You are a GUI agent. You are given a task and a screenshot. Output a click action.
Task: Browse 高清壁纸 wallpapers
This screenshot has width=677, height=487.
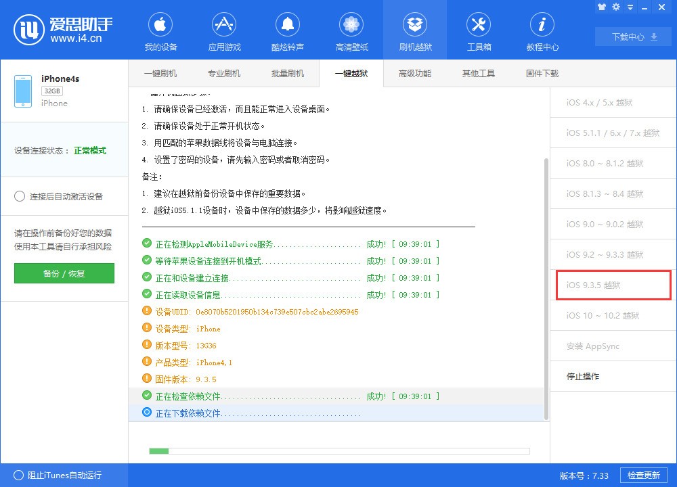pyautogui.click(x=351, y=30)
